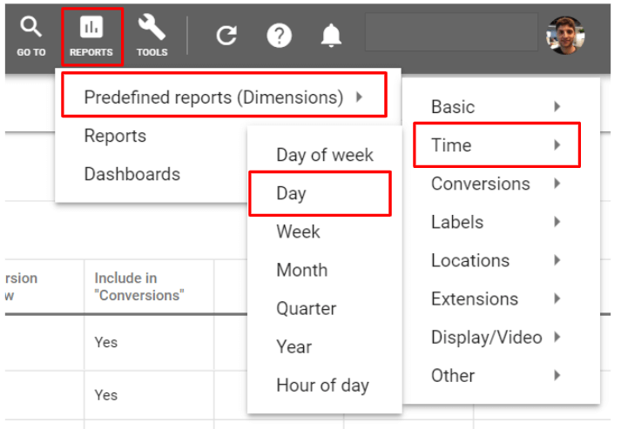Select Day of week report
Image resolution: width=621 pixels, height=429 pixels.
click(324, 155)
